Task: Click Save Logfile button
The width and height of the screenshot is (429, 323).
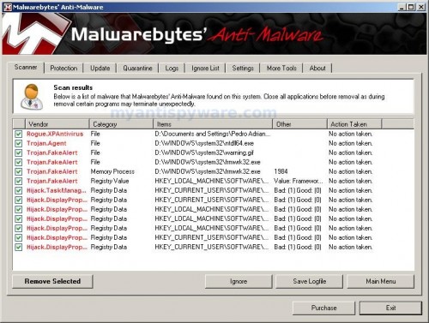Action: pyautogui.click(x=310, y=281)
